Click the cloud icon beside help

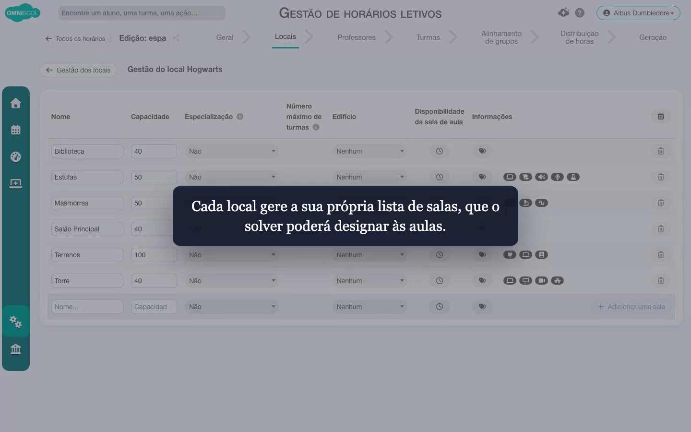click(564, 12)
